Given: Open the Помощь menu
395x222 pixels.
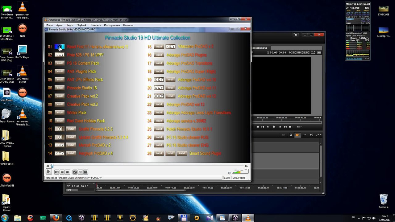Looking at the screenshot, I should click(x=128, y=25).
